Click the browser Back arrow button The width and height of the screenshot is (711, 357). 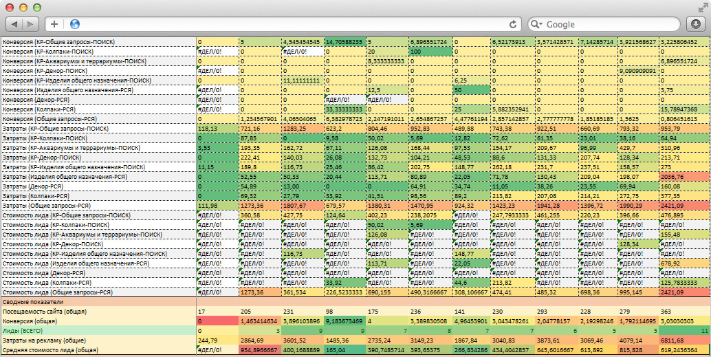pyautogui.click(x=14, y=24)
